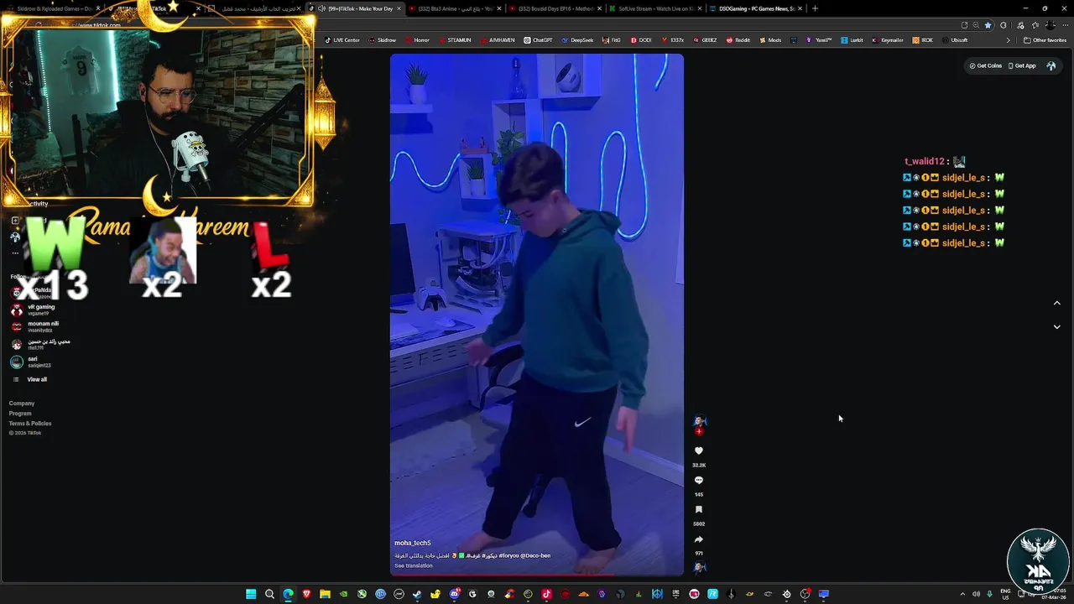Click the video progress bar
Screen dimensions: 1074x604
pos(537,575)
